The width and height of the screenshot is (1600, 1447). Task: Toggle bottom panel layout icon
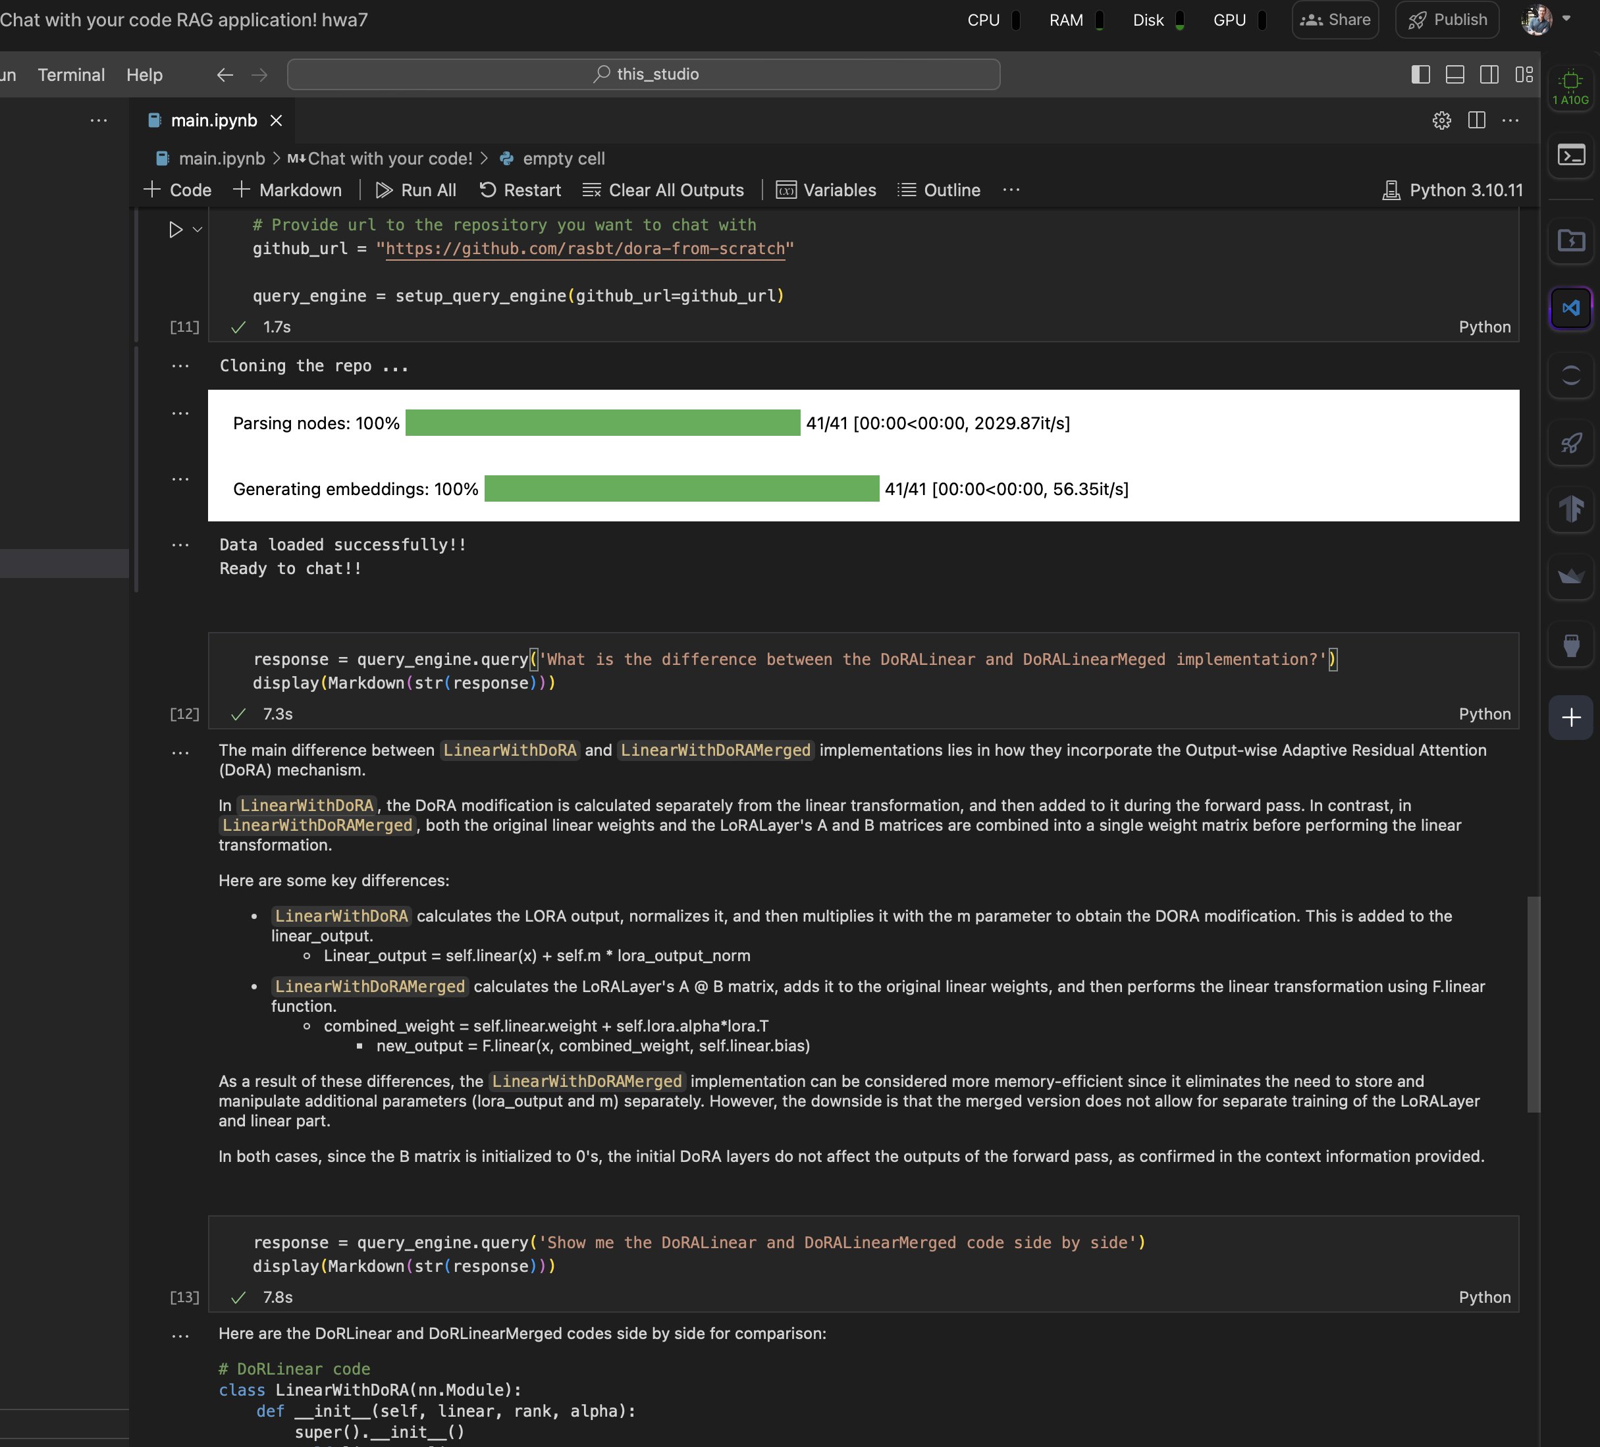(x=1454, y=74)
